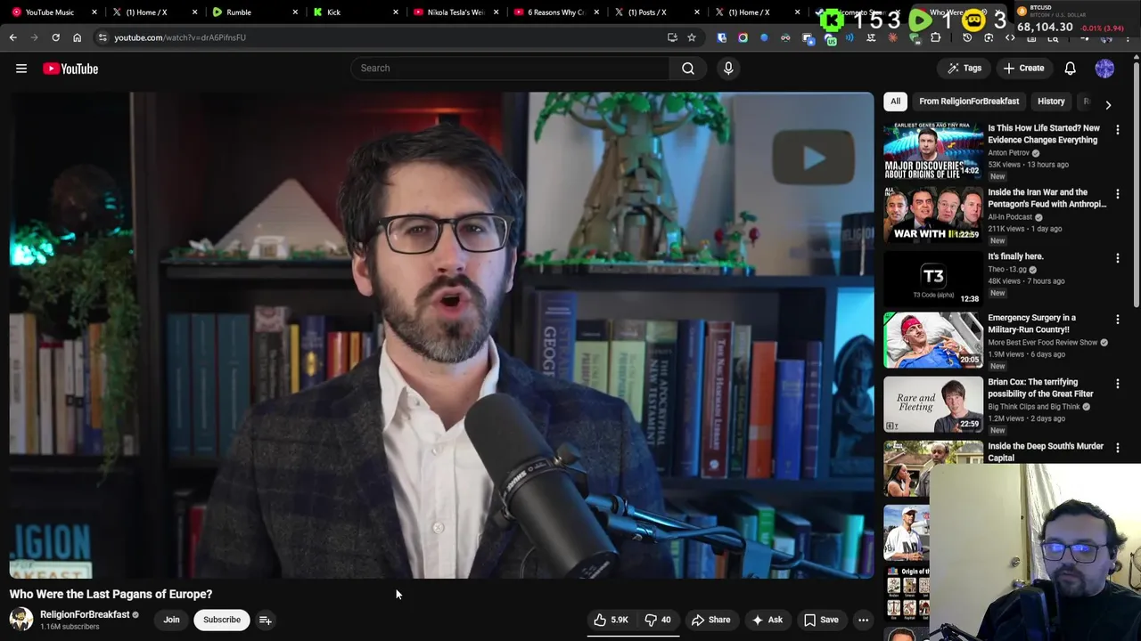Open Is This How Life Started video title
Image resolution: width=1141 pixels, height=641 pixels.
pos(1044,134)
